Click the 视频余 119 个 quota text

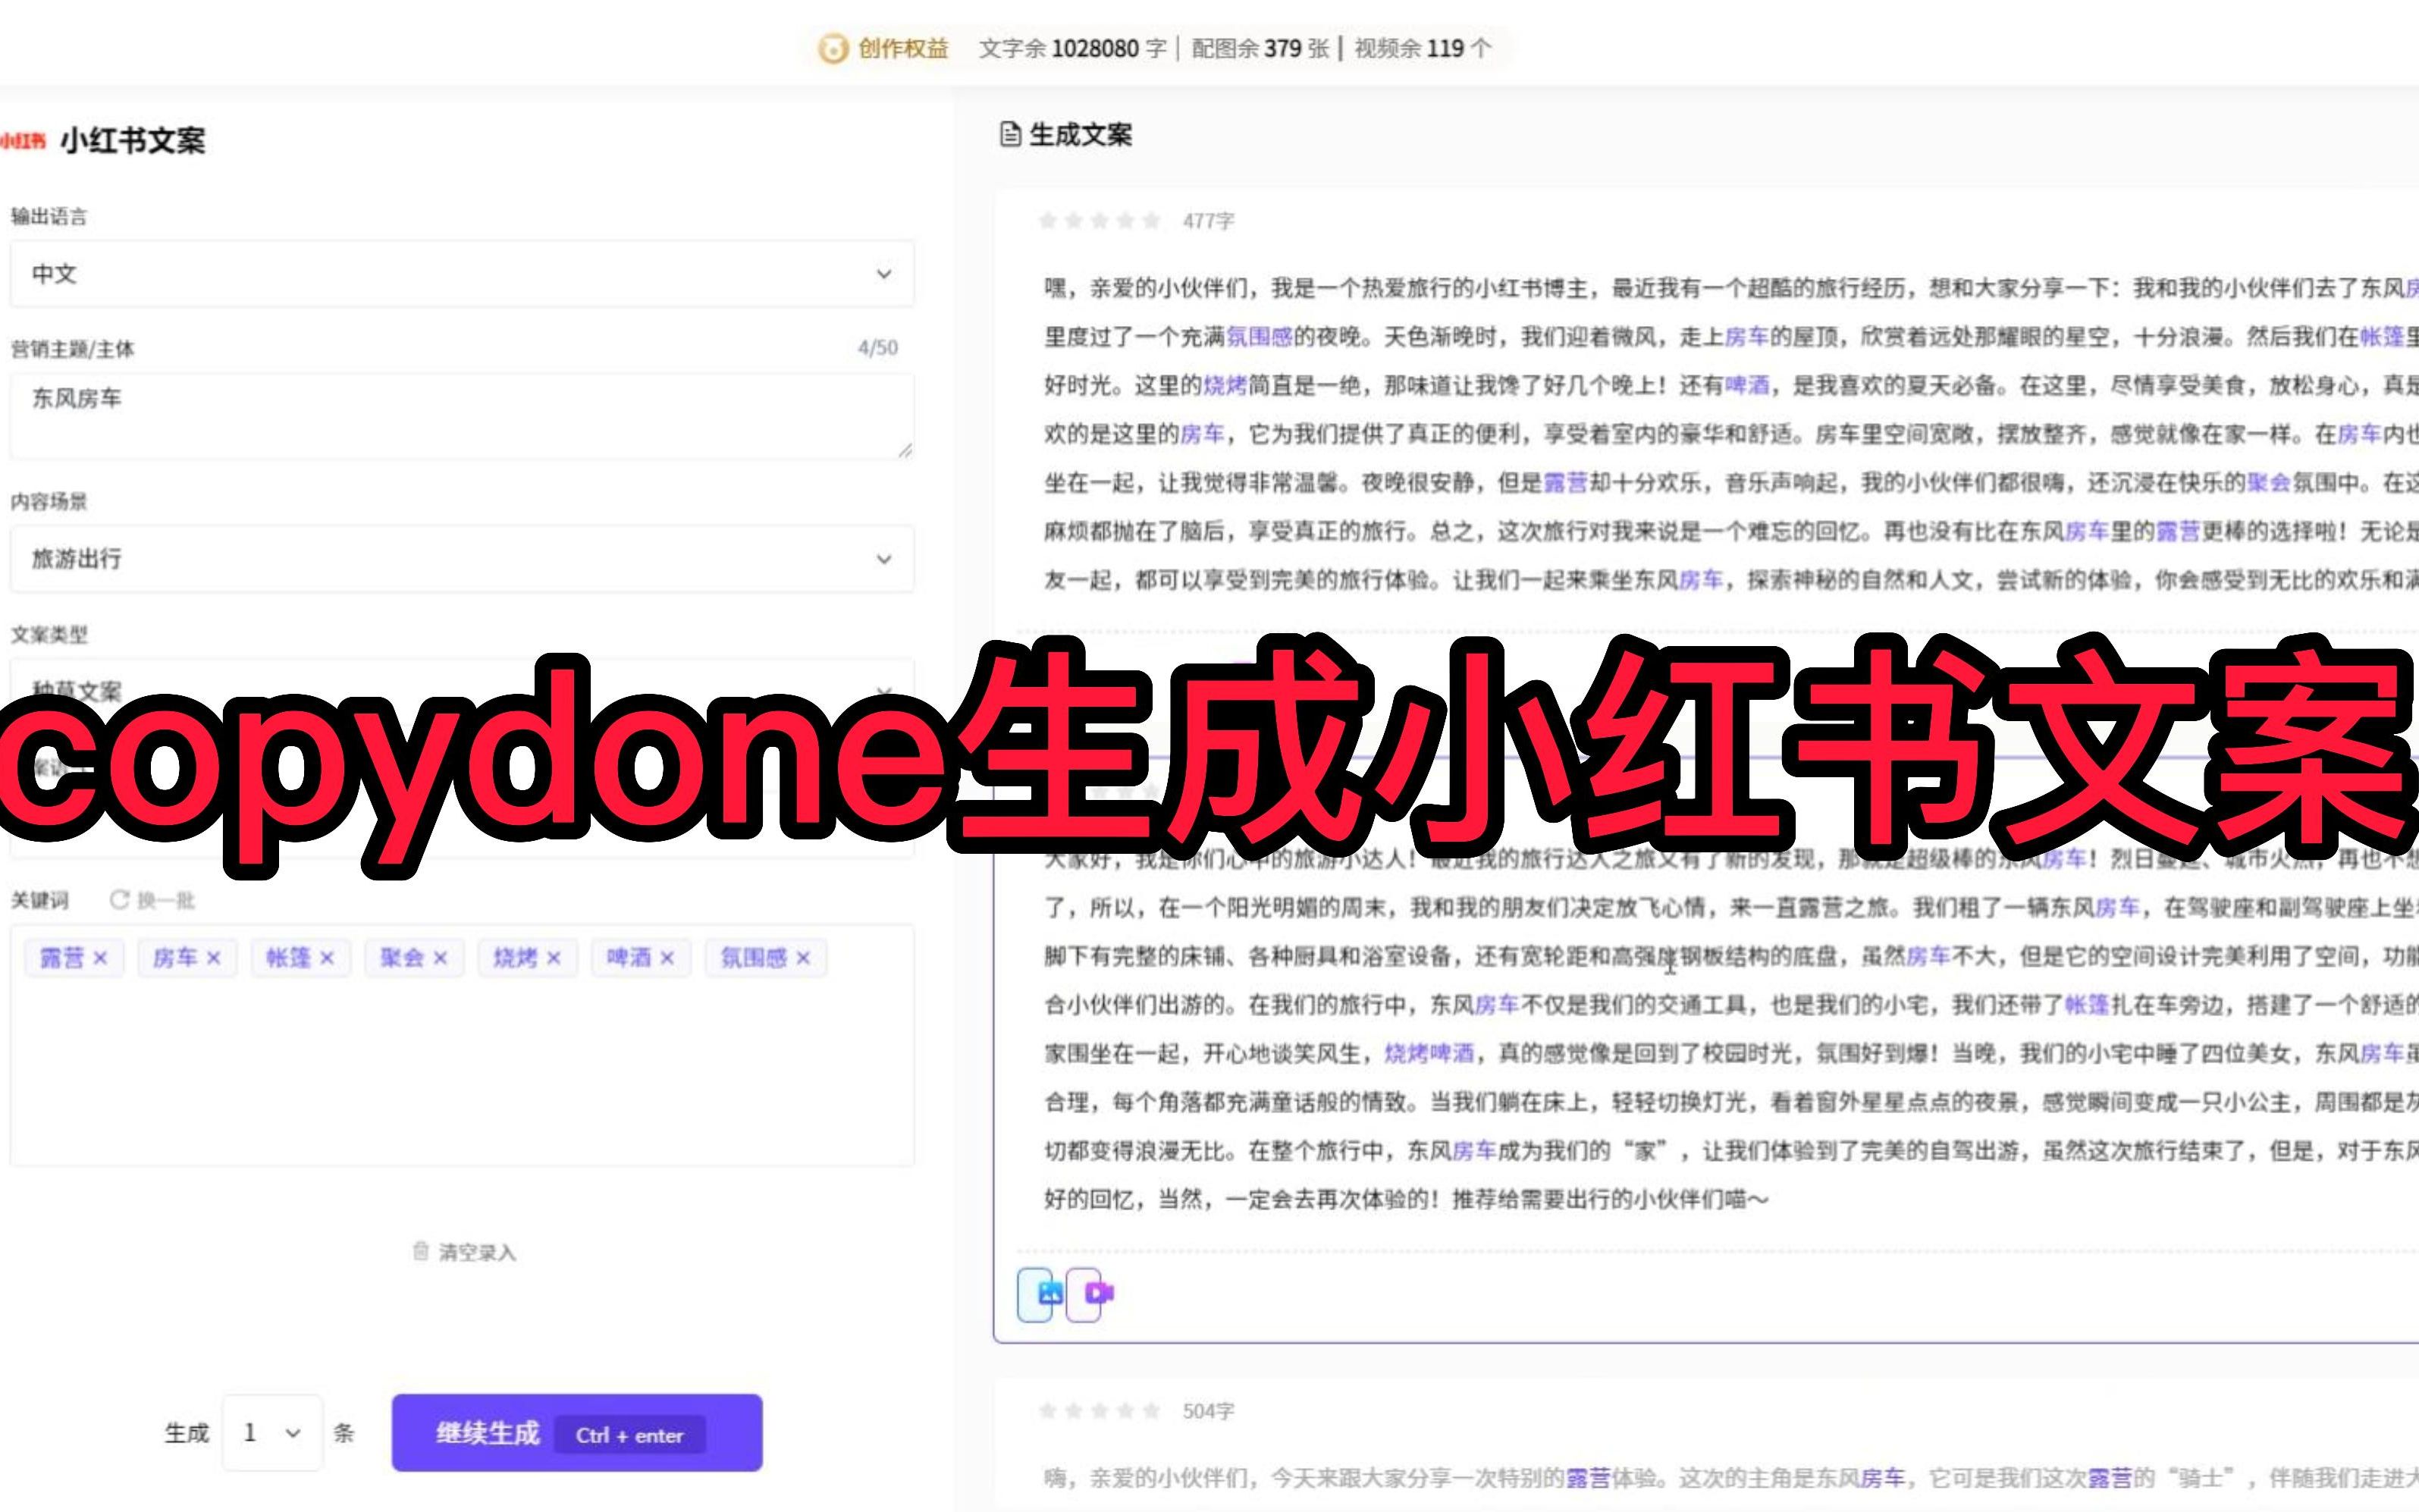click(x=1423, y=48)
